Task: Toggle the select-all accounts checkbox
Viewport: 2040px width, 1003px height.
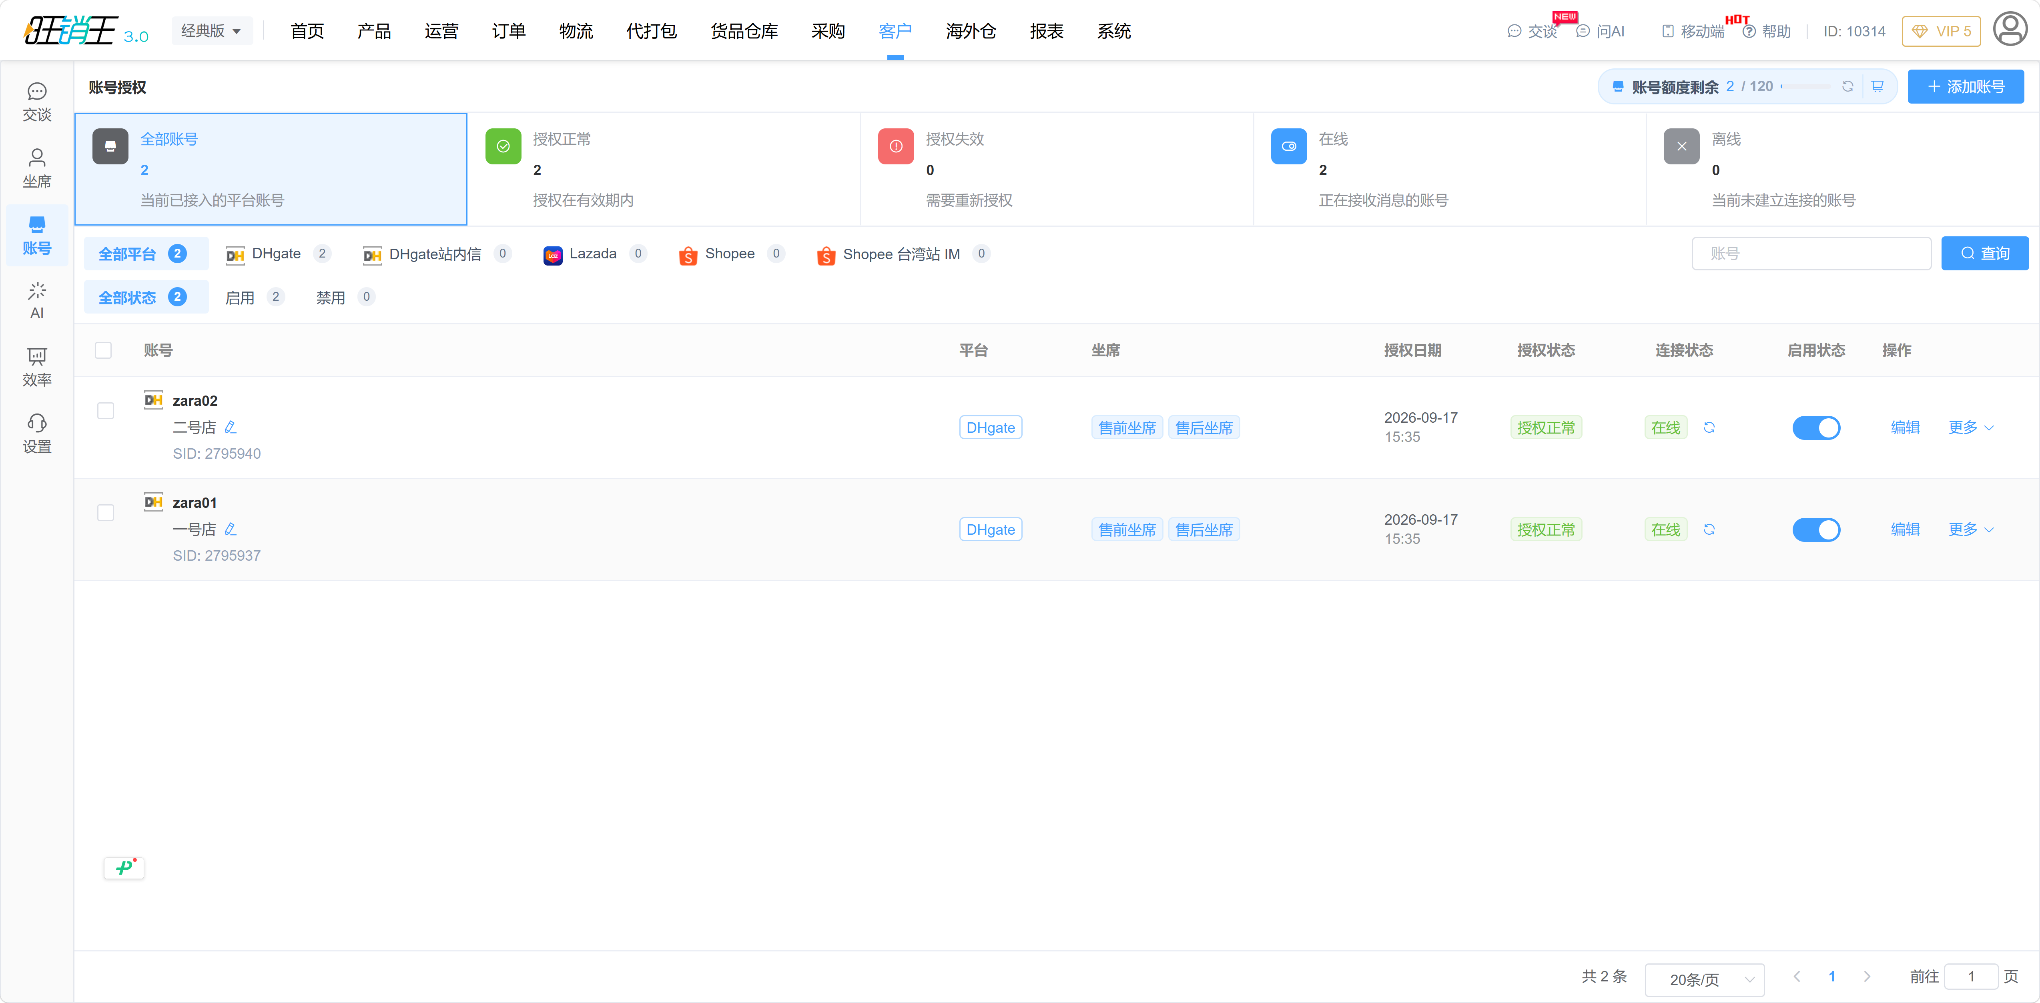Action: tap(103, 350)
